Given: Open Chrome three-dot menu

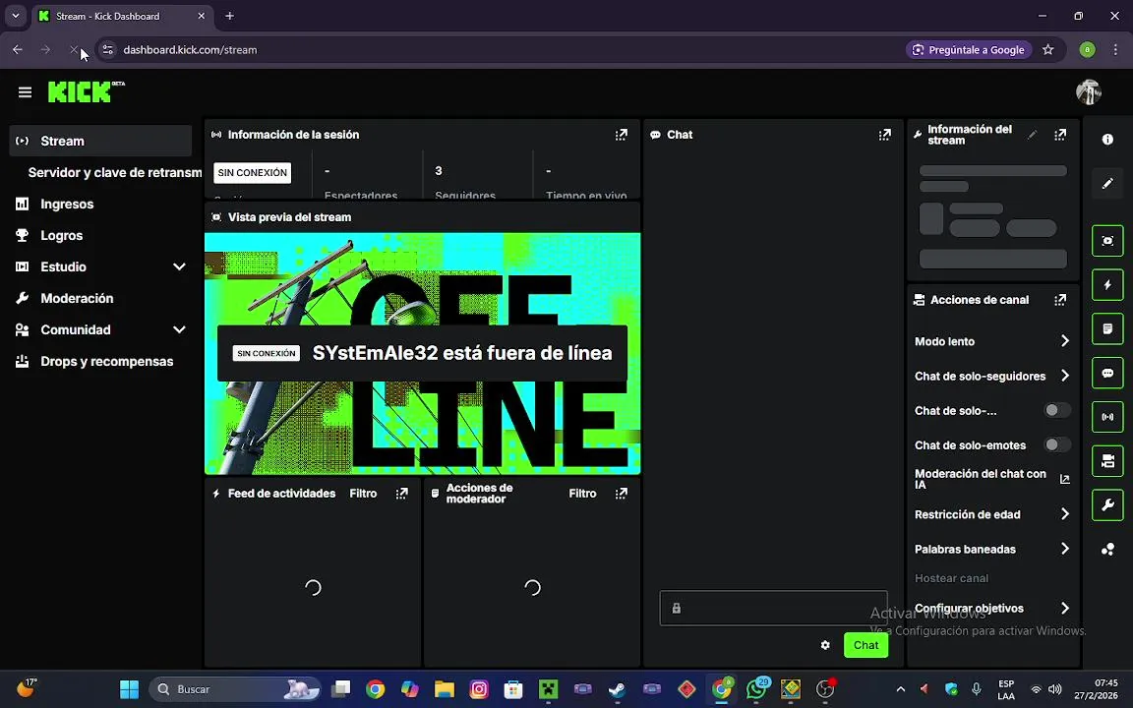Looking at the screenshot, I should coord(1115,50).
